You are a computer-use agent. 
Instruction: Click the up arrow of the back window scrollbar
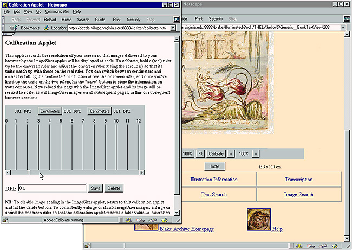tap(347, 34)
